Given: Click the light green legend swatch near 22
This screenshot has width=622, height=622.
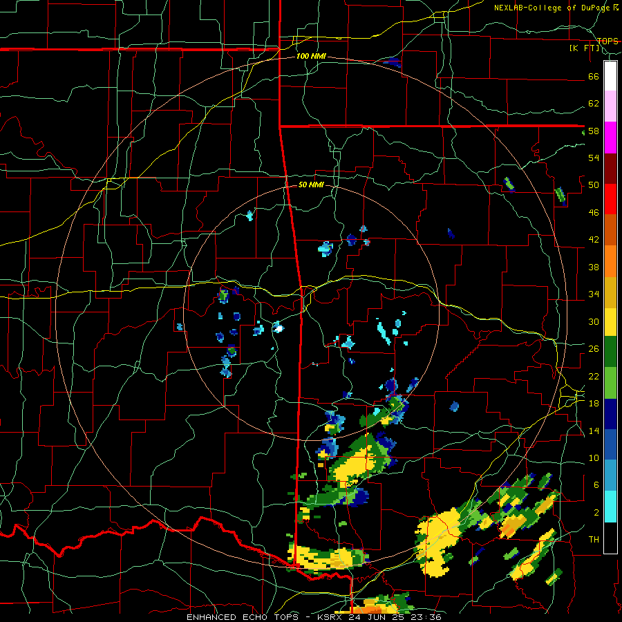Looking at the screenshot, I should pos(610,383).
